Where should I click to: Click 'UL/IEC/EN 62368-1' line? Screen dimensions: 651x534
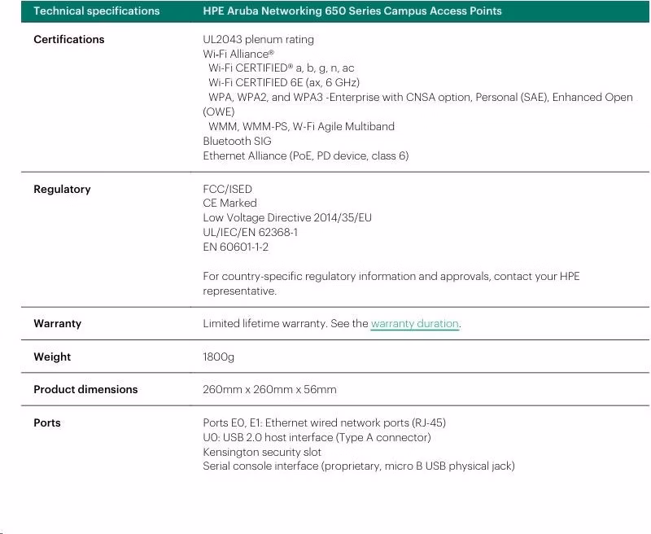pos(251,232)
